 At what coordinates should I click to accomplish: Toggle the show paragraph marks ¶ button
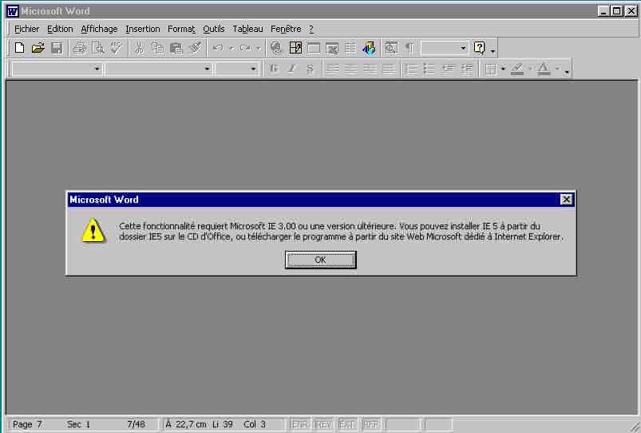(410, 48)
